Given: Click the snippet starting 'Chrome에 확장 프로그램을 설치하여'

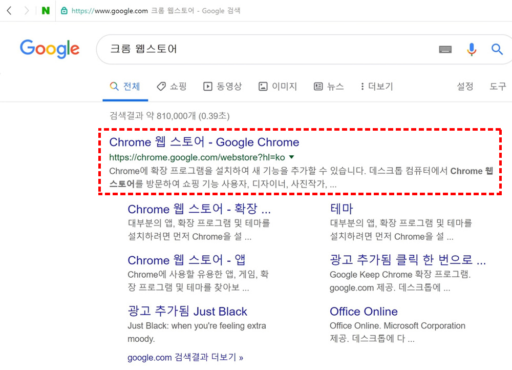Looking at the screenshot, I should (x=301, y=177).
